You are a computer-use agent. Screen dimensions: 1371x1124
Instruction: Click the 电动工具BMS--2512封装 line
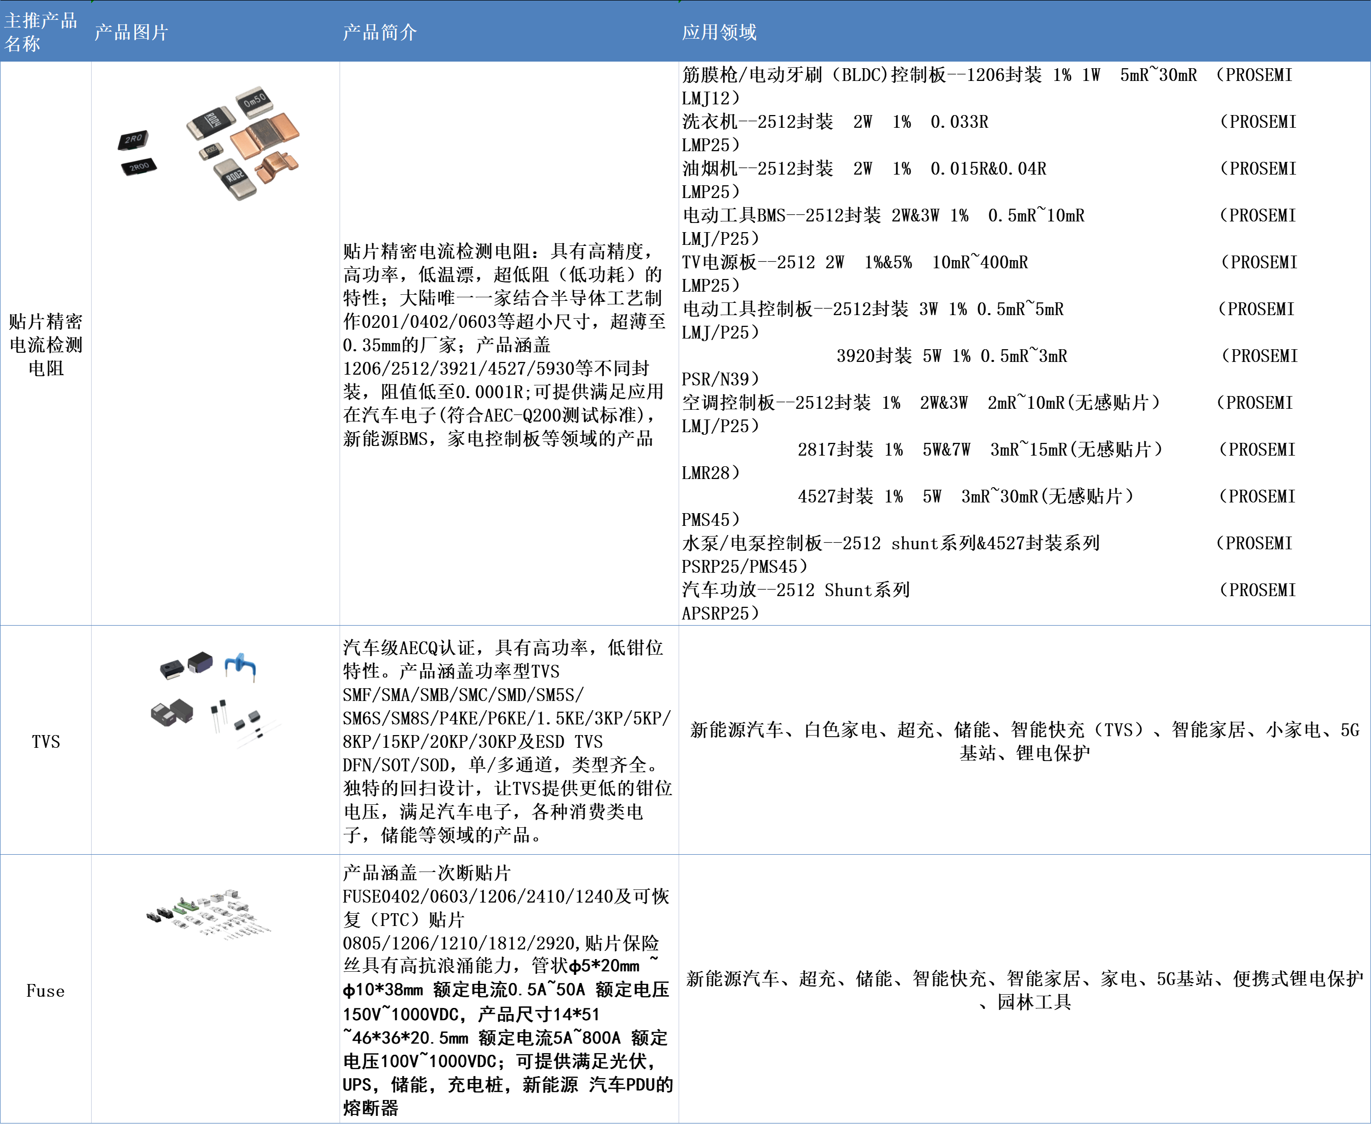(x=989, y=216)
